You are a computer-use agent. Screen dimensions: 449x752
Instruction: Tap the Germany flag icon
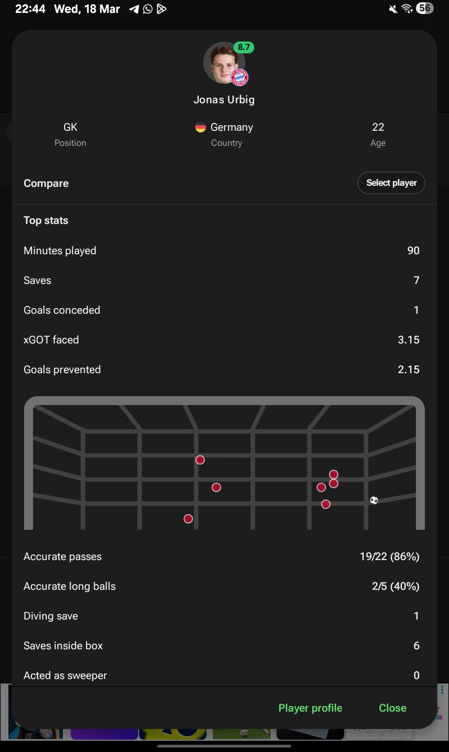(x=200, y=127)
